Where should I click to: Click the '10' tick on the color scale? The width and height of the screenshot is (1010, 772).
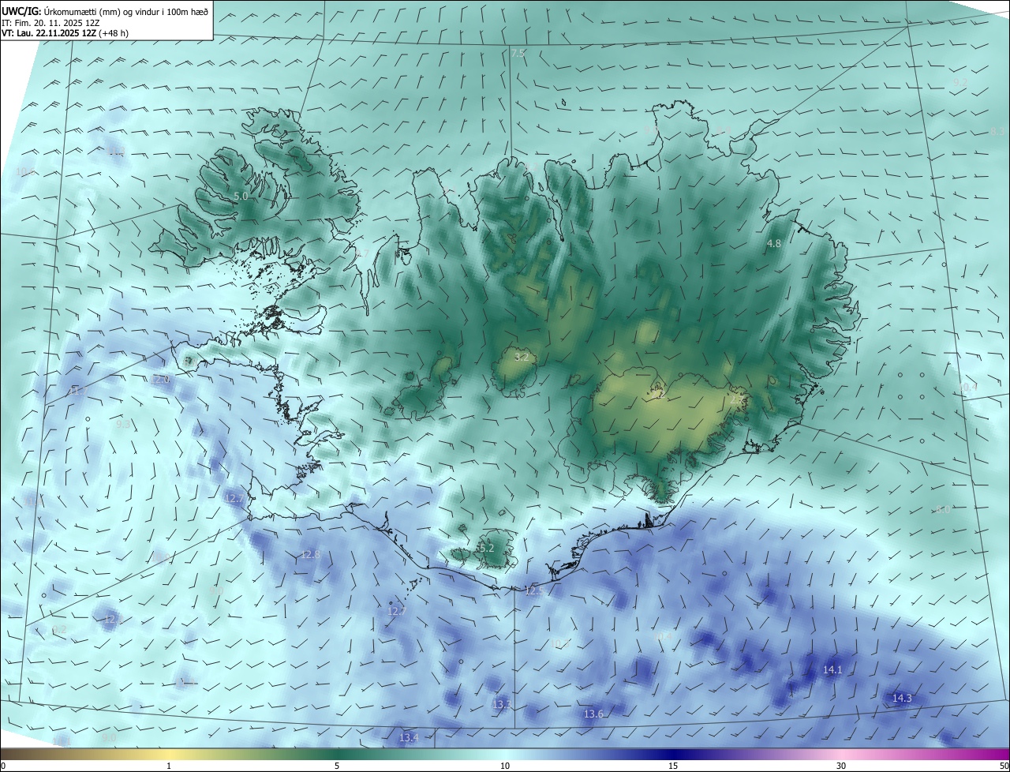[x=505, y=766]
